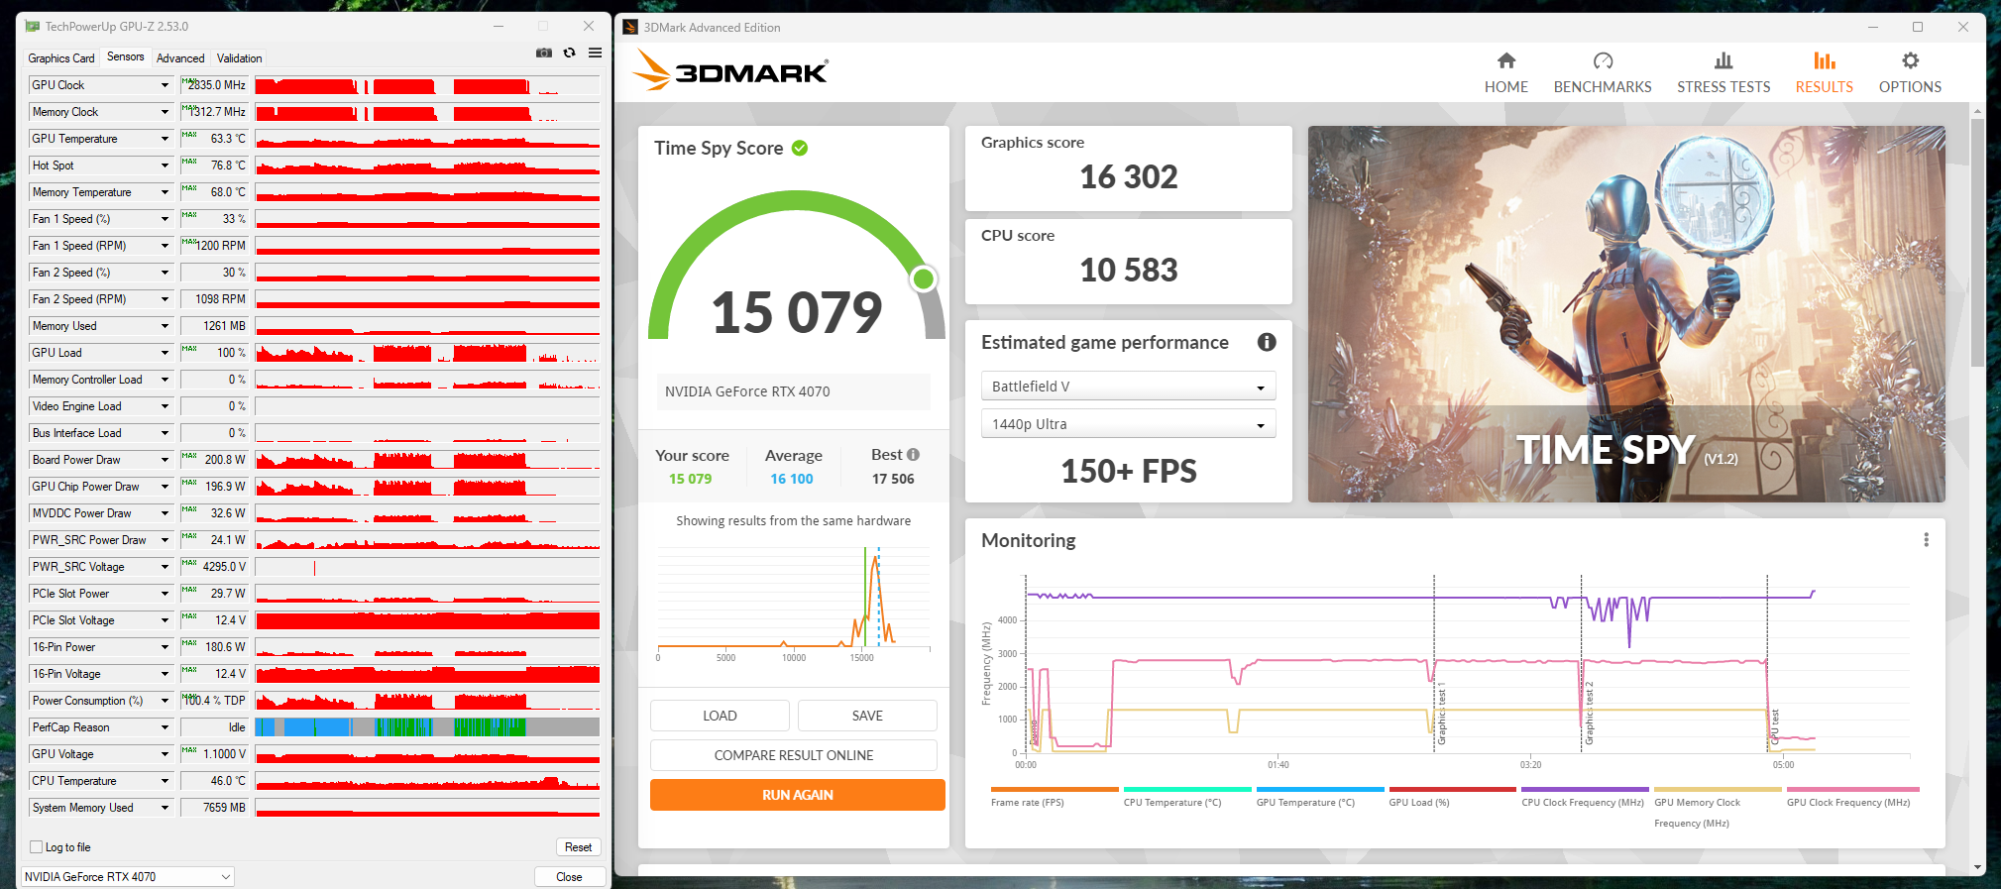This screenshot has height=889, width=2001.
Task: Open the Monitoring three-dot menu
Action: pyautogui.click(x=1926, y=540)
